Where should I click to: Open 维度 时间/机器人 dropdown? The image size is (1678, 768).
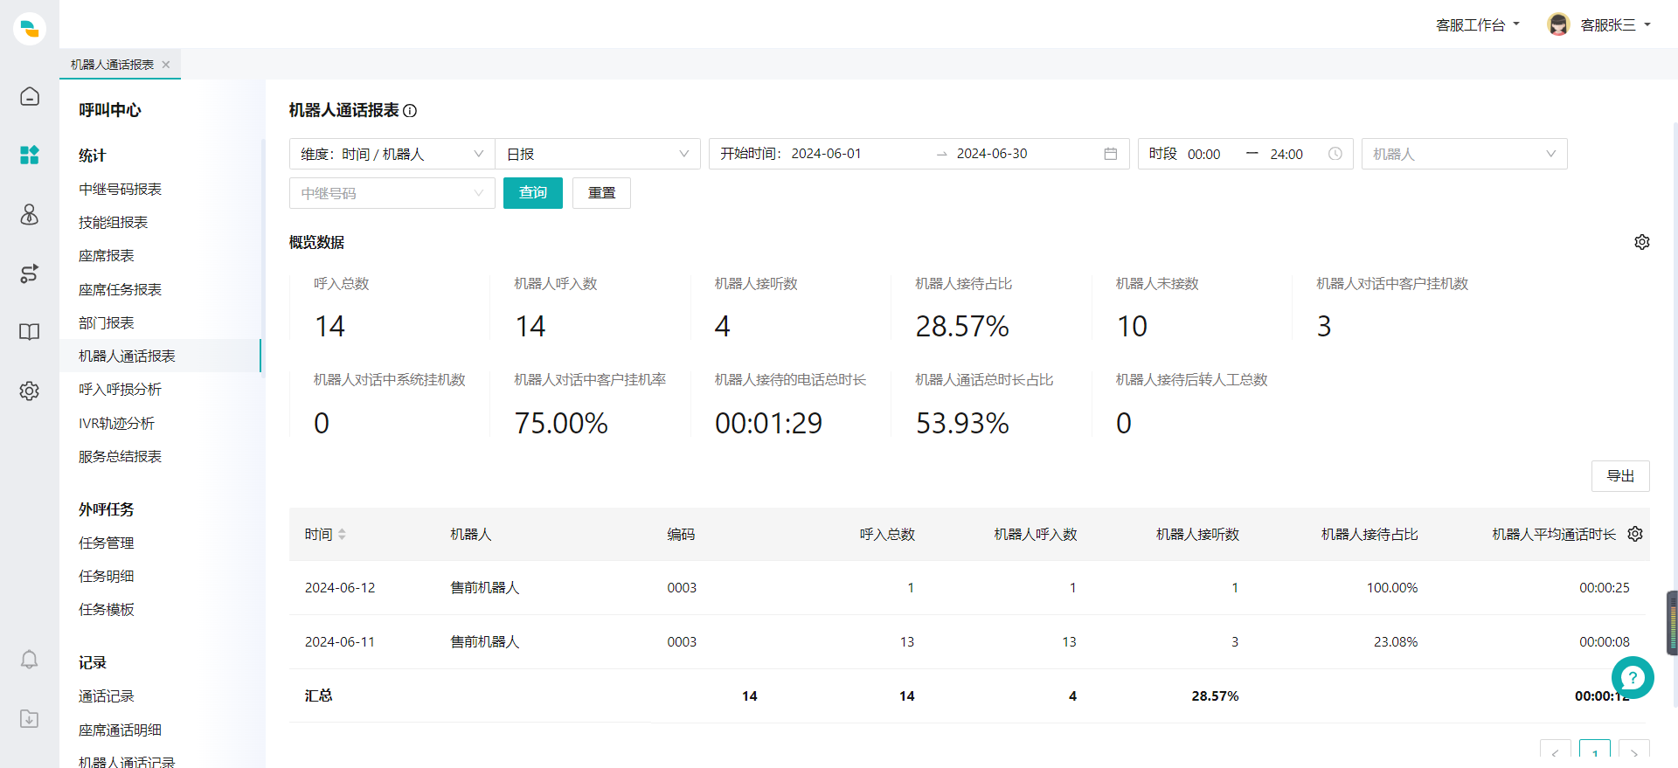392,154
